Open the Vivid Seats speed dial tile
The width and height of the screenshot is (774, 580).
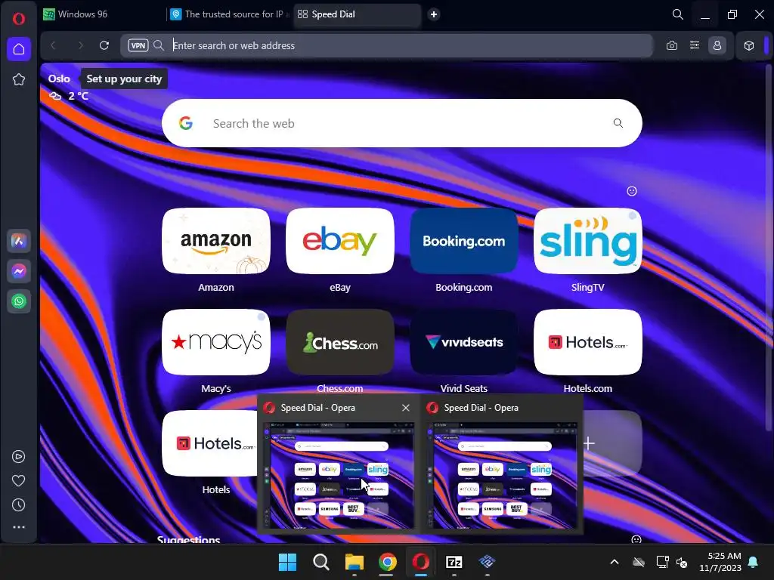coord(464,342)
